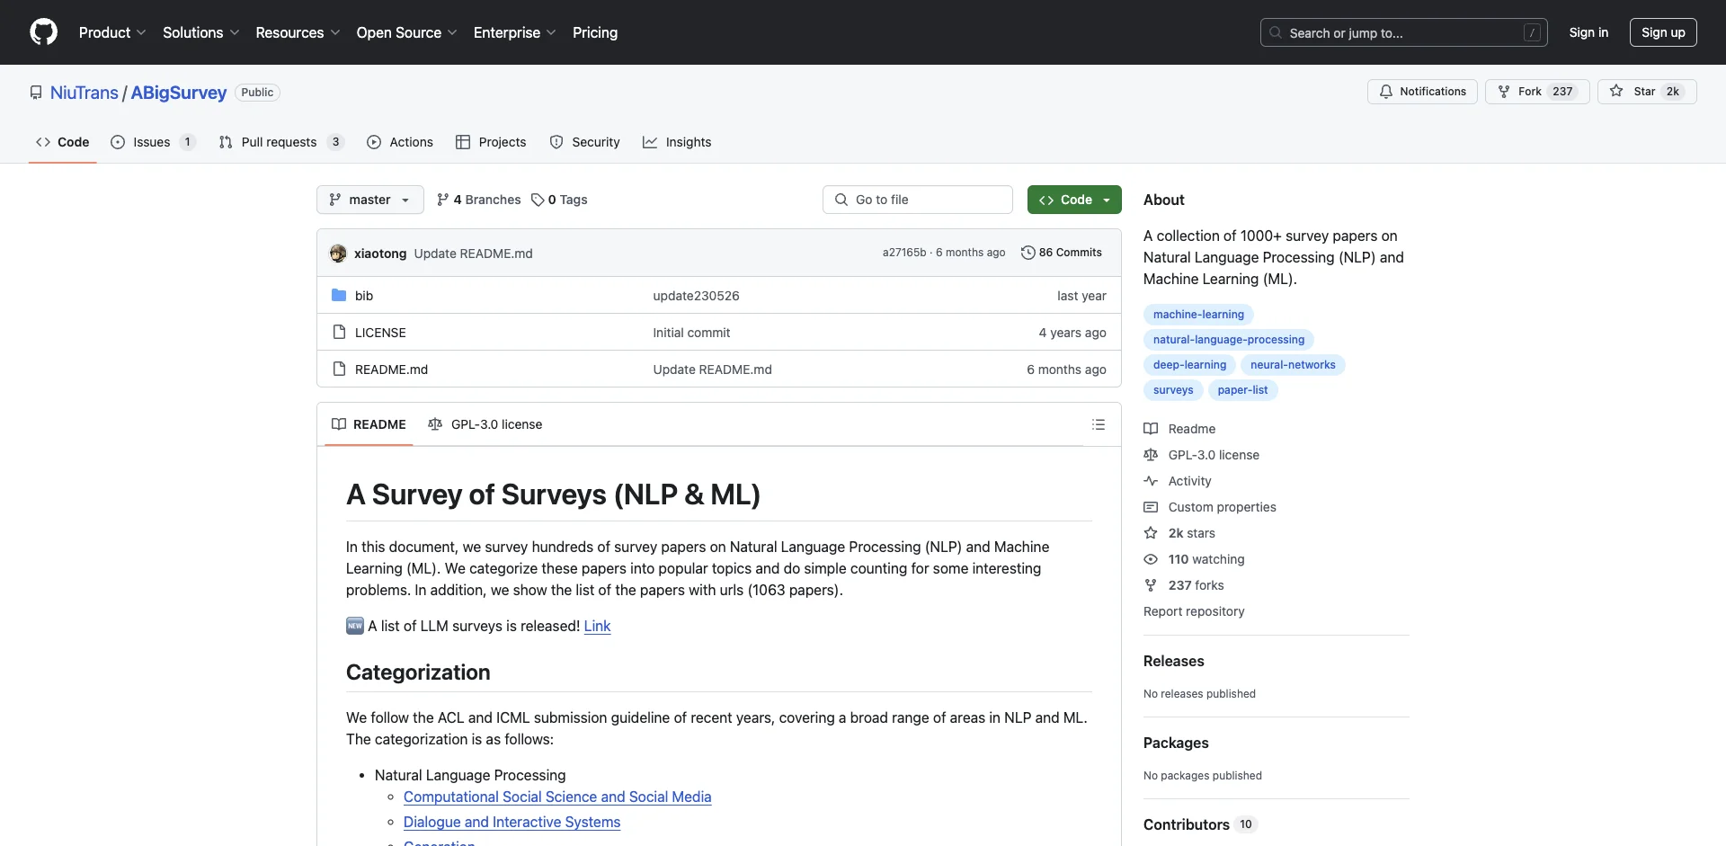
Task: Open the Contributors 10 heading
Action: pos(1199,824)
